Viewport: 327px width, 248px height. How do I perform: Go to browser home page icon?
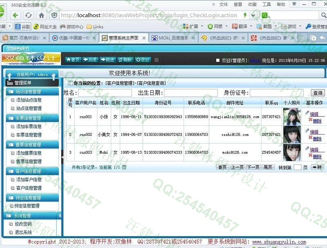coord(42,15)
